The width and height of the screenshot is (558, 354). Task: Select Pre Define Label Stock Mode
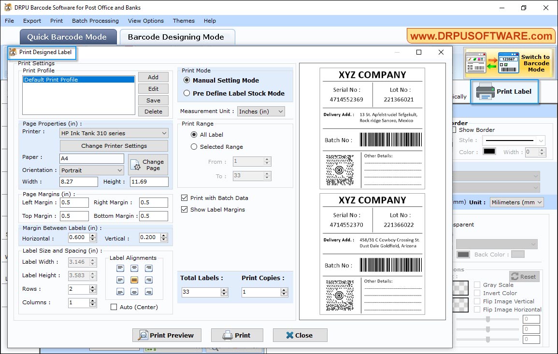pyautogui.click(x=187, y=93)
